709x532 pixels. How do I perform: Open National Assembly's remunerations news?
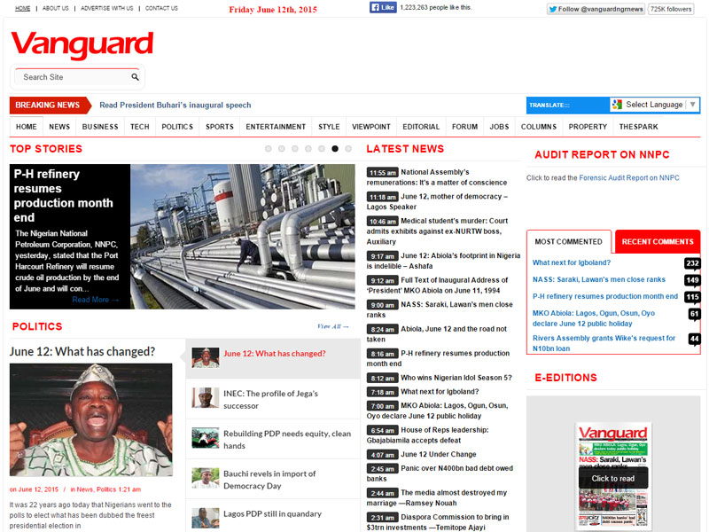437,177
